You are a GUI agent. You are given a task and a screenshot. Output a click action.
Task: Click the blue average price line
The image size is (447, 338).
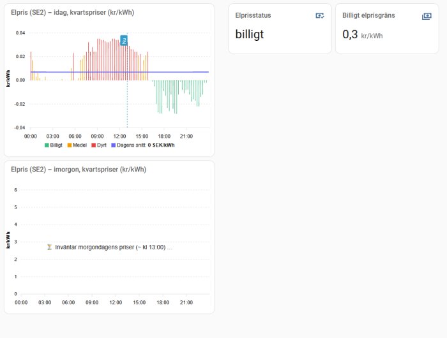pyautogui.click(x=119, y=72)
